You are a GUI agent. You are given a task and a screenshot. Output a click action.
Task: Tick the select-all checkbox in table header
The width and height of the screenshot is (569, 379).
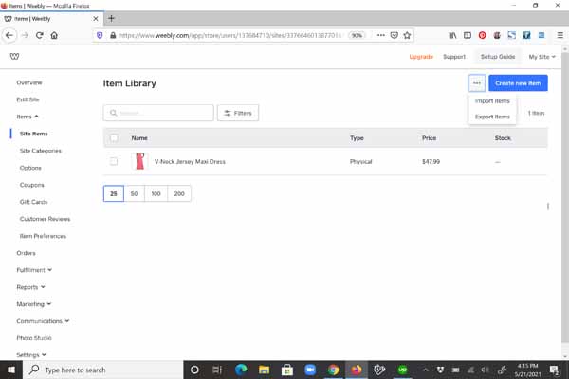pyautogui.click(x=114, y=138)
